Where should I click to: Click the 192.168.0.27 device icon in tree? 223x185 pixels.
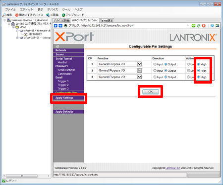26,34
